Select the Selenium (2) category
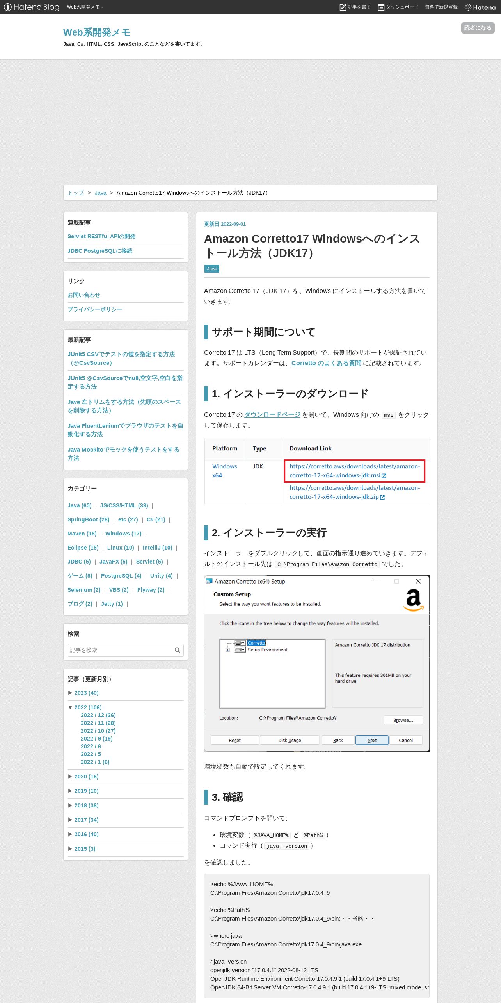The height and width of the screenshot is (1003, 501). tap(84, 590)
